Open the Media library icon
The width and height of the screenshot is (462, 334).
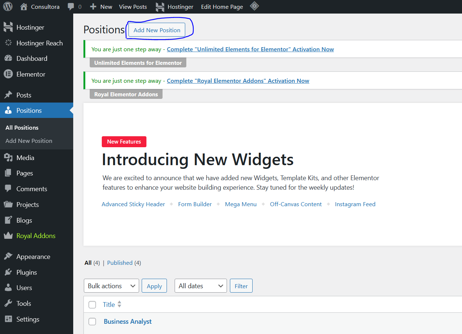pyautogui.click(x=8, y=158)
